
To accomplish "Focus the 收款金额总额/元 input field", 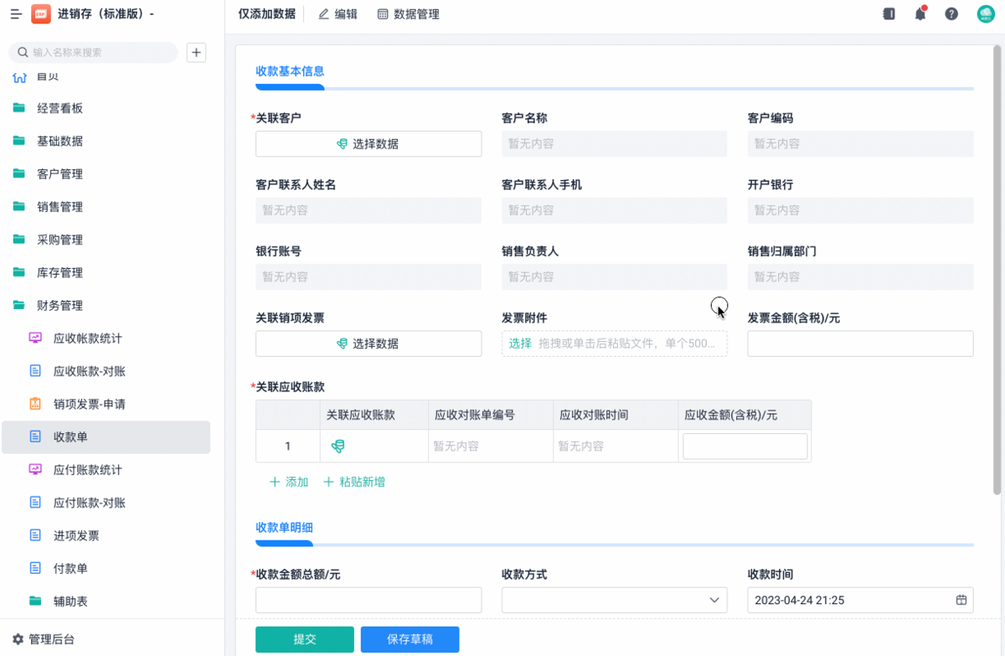I will pyautogui.click(x=368, y=600).
